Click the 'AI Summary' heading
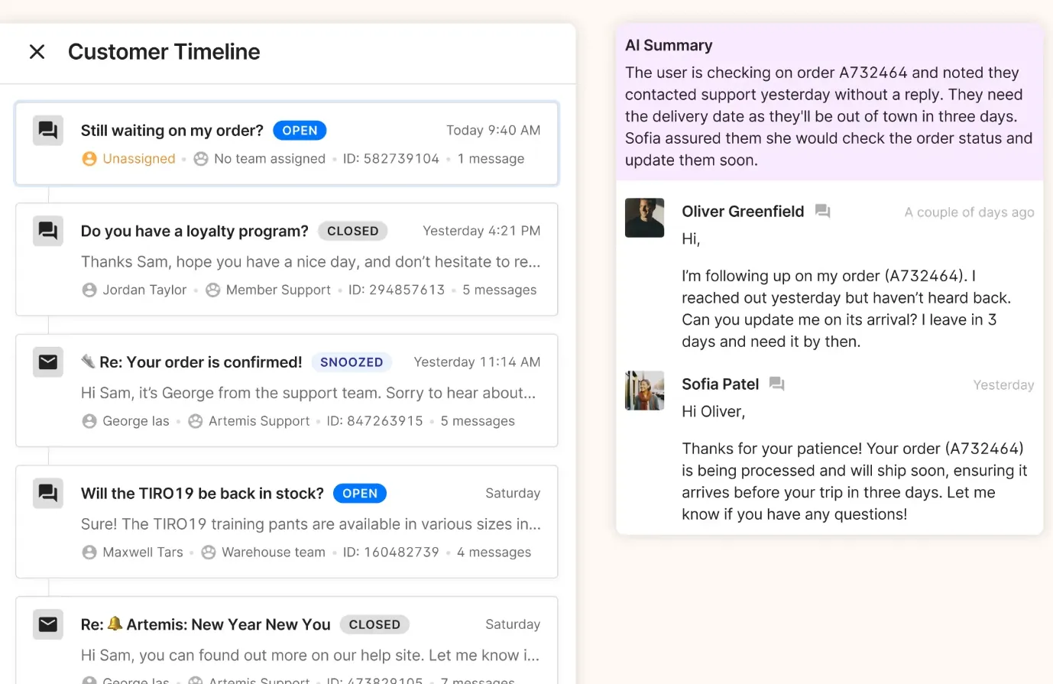1053x684 pixels. [669, 45]
